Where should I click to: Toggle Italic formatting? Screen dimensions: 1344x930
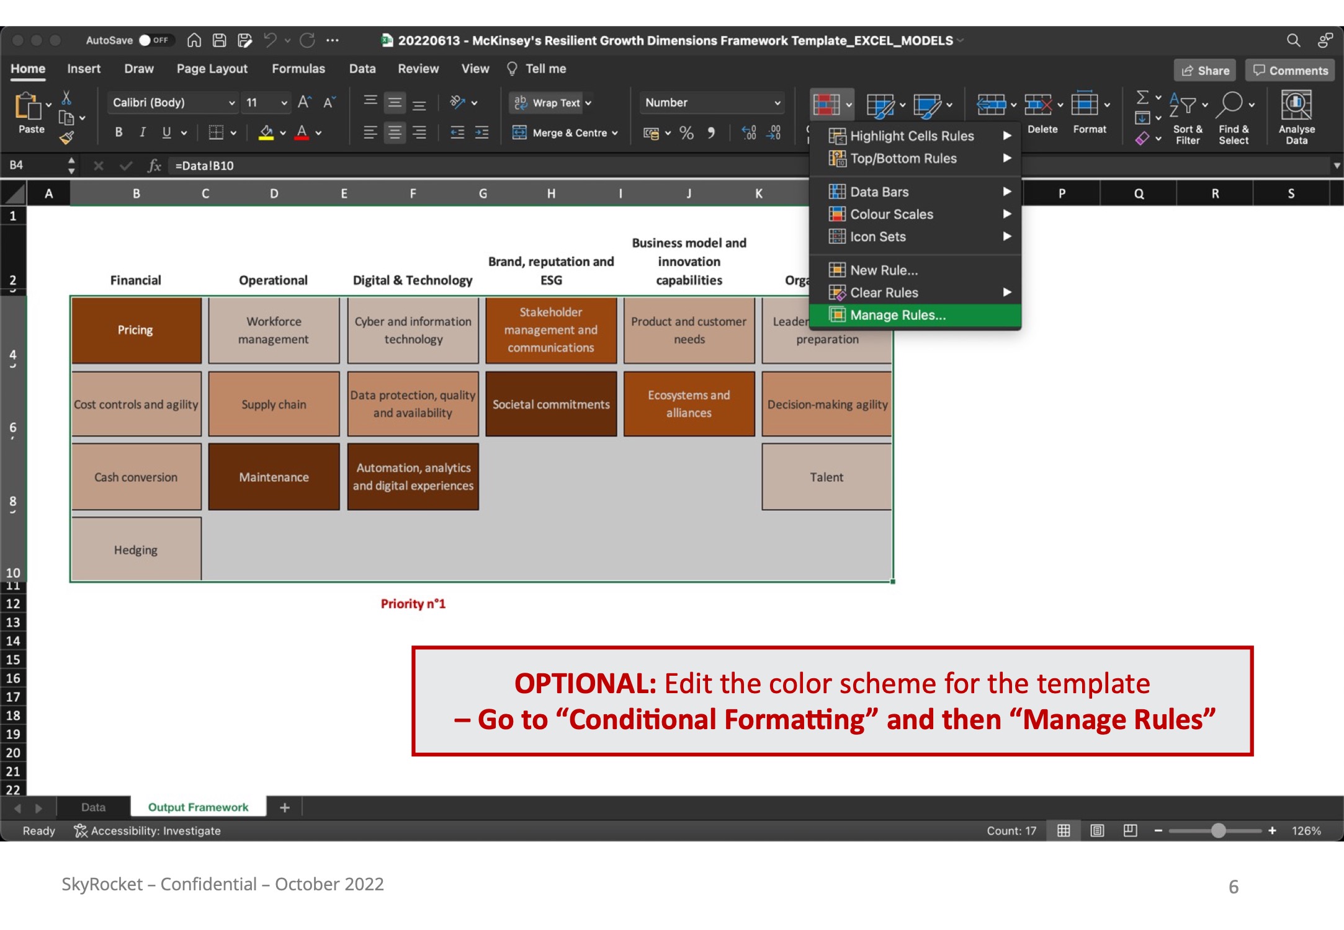(x=143, y=132)
